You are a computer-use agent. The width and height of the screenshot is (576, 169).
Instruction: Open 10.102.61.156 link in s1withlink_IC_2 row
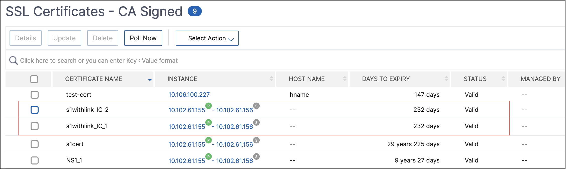click(235, 110)
